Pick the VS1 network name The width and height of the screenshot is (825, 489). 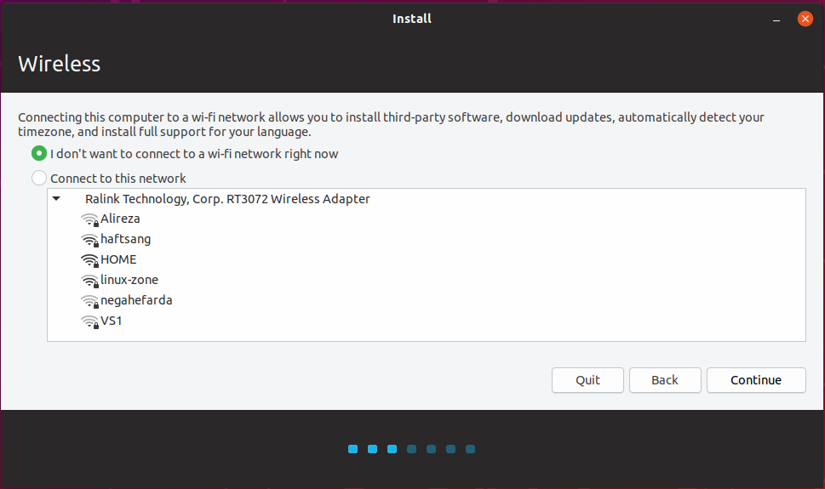click(112, 321)
